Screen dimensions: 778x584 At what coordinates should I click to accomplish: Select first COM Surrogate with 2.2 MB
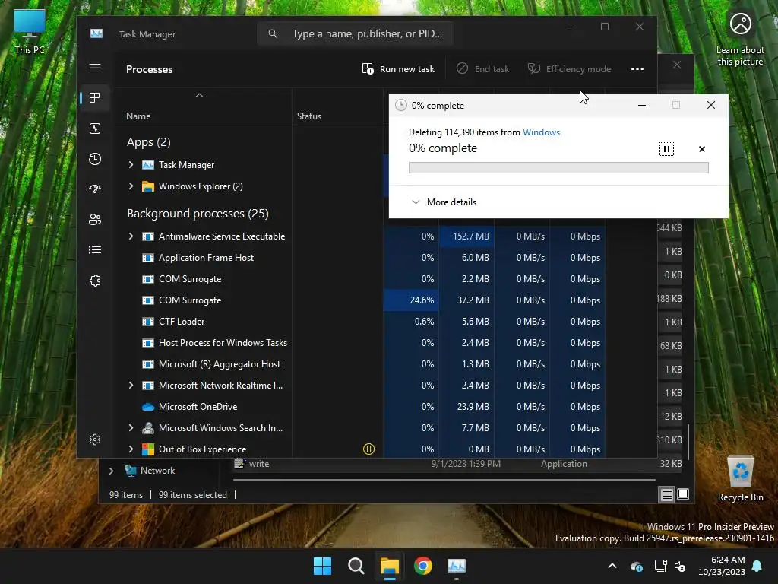[189, 279]
